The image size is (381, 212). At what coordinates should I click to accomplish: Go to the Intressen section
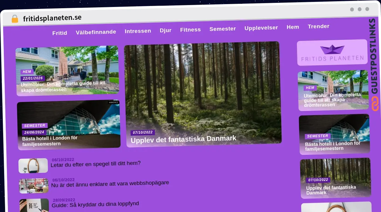pyautogui.click(x=138, y=31)
